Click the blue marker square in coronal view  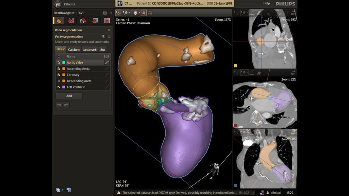[x=236, y=185]
